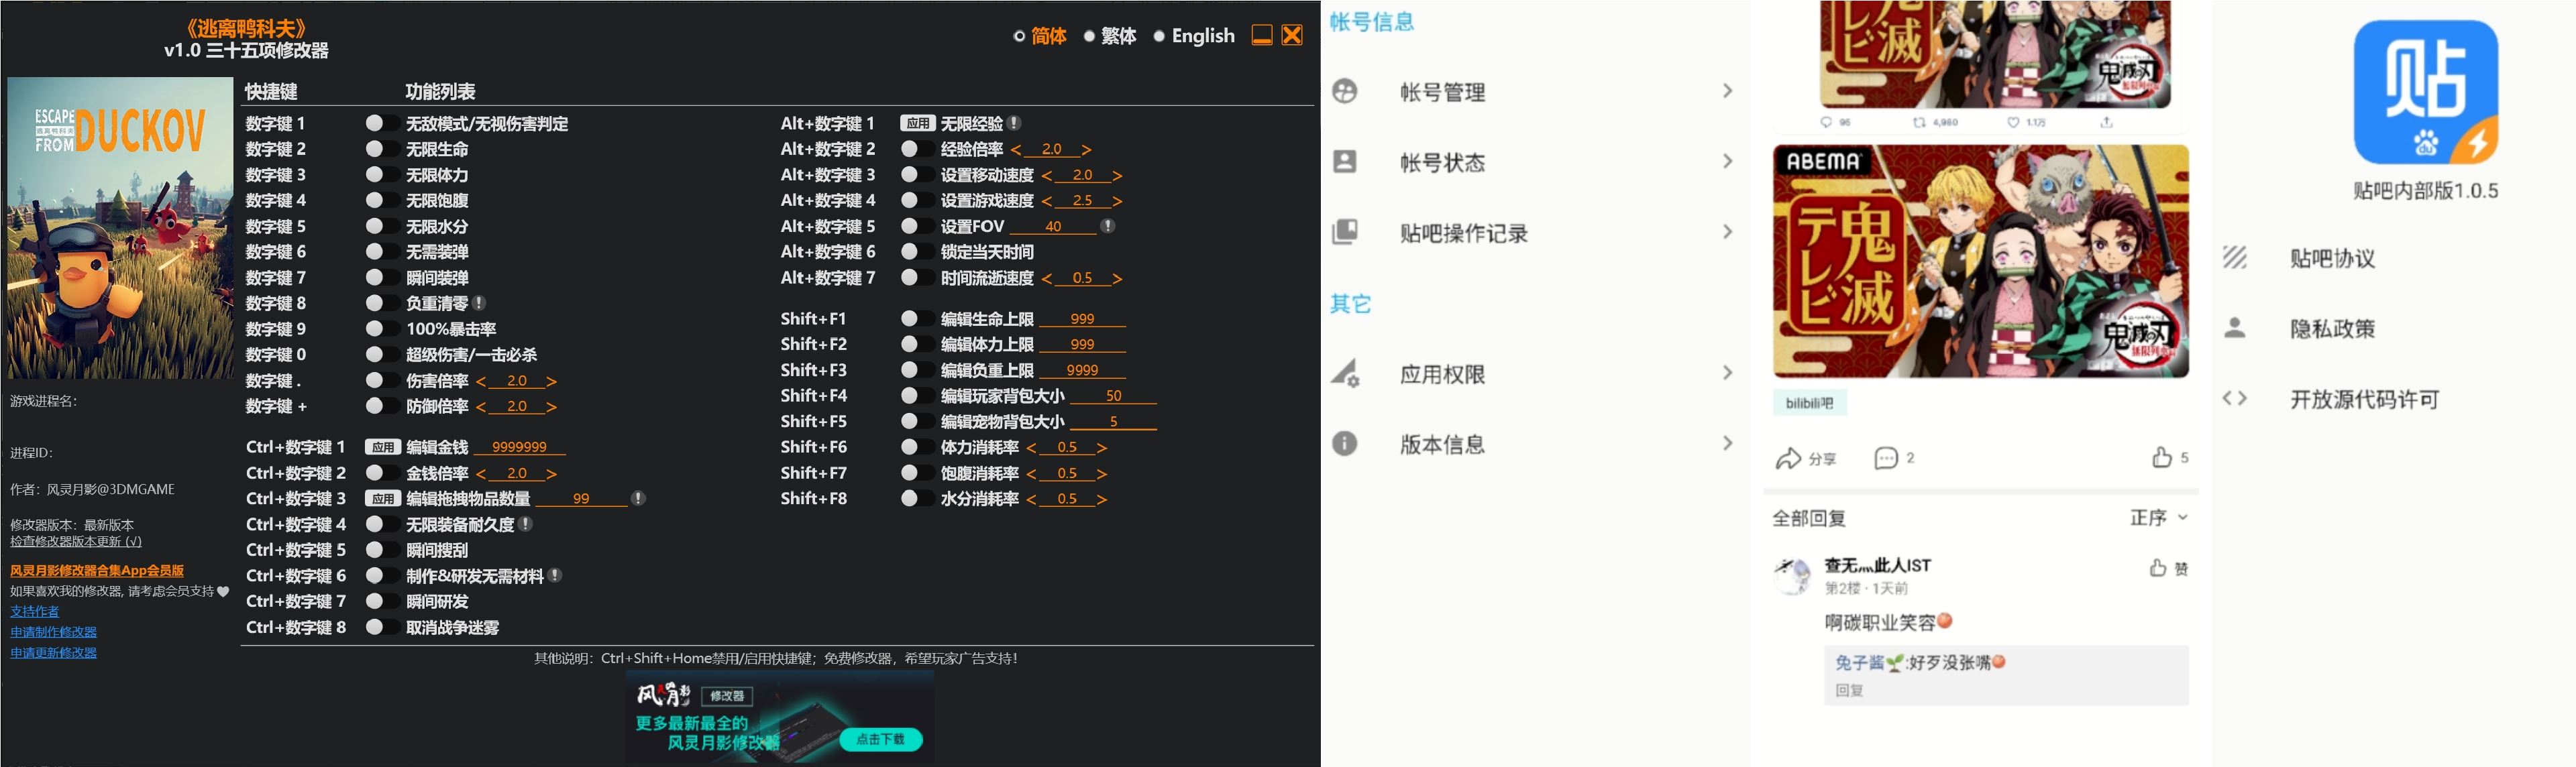The image size is (2576, 767).
Task: Expand the 帐号管理 chevron
Action: (x=1728, y=90)
